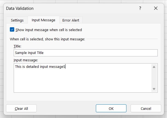This screenshot has height=118, width=167.
Task: Click the scroll up arrow in message box
Action: pos(154,67)
